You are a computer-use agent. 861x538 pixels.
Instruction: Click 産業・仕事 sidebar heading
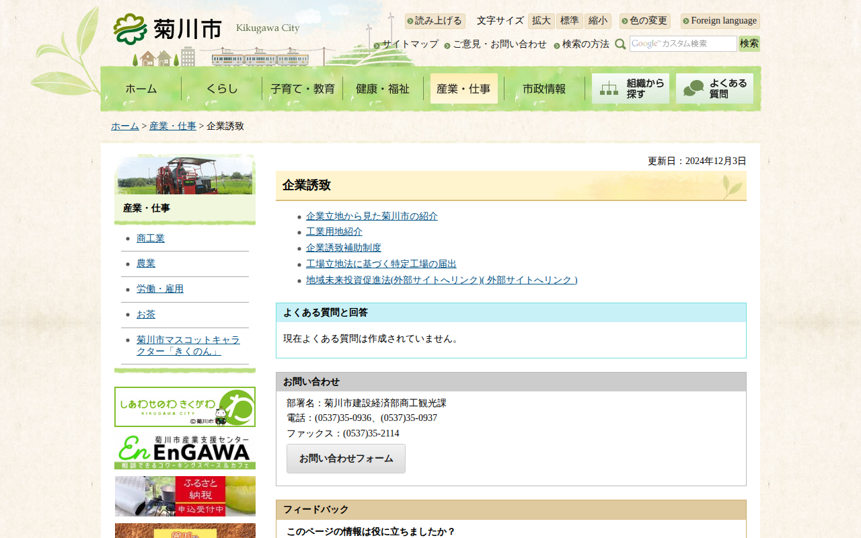coord(147,208)
